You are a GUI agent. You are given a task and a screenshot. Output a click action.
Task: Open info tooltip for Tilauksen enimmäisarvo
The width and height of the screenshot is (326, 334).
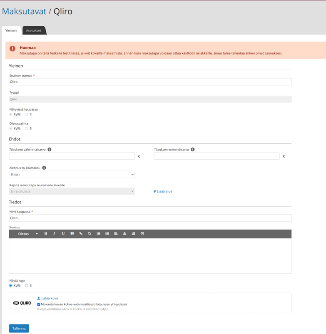[192, 150]
